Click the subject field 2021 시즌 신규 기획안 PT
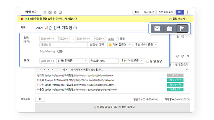This screenshot has height=120, width=214. click(x=91, y=28)
